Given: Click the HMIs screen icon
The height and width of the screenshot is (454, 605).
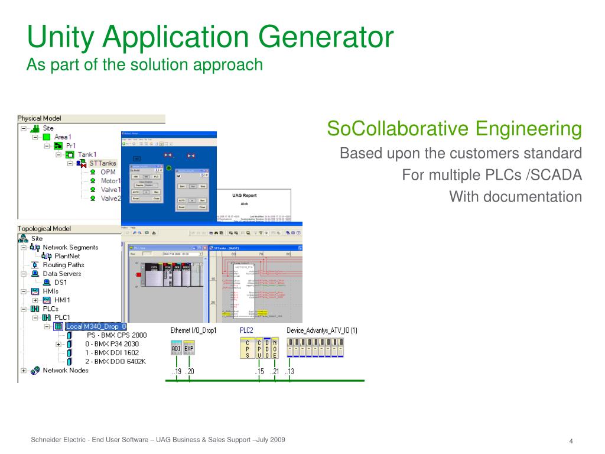Looking at the screenshot, I should click(x=35, y=291).
